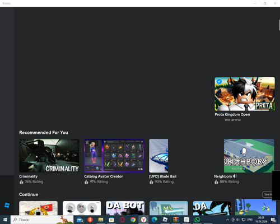Screen dimensions: 280x224
Task: Click the See All button in Continue
Action: 267,194
